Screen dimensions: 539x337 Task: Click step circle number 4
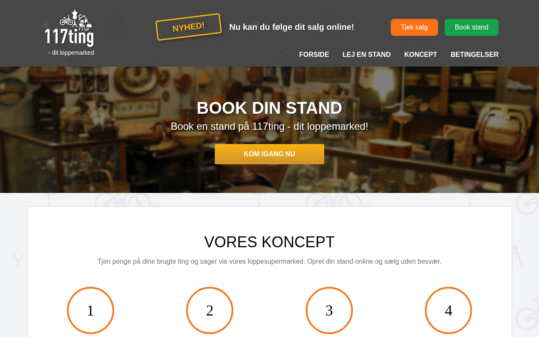[448, 310]
